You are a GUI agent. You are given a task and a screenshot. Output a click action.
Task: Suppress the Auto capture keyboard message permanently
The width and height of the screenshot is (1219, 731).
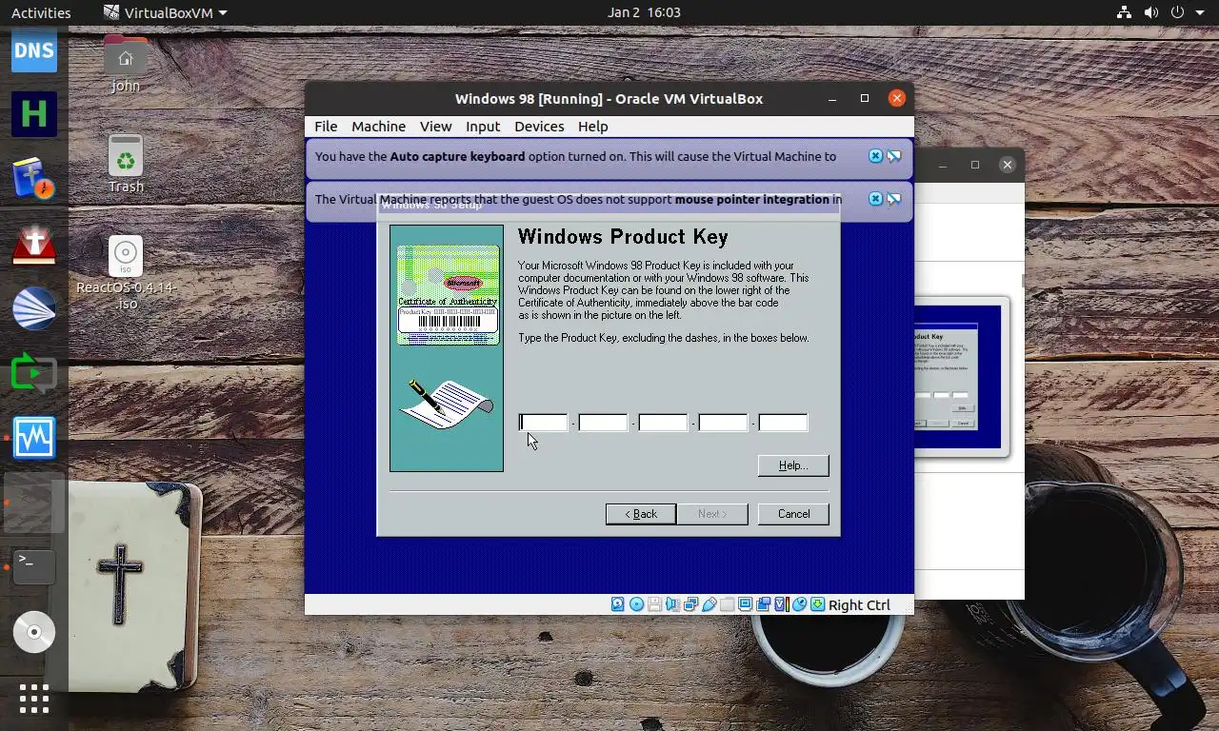(894, 156)
